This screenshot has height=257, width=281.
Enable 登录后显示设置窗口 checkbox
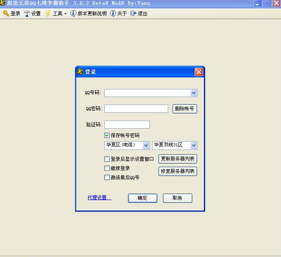[107, 159]
